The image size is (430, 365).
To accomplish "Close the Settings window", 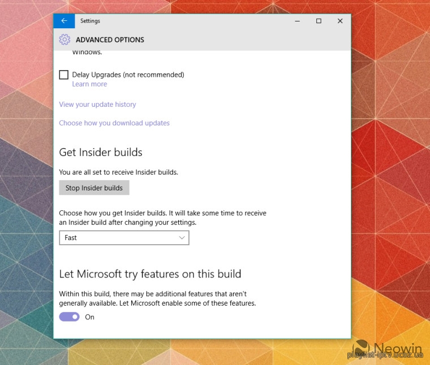I will (x=340, y=21).
